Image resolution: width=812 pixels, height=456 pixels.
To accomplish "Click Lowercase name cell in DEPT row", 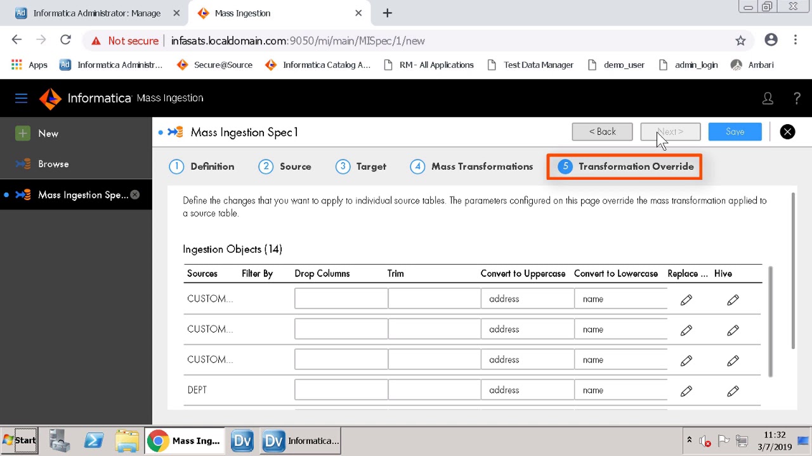I will [x=620, y=390].
